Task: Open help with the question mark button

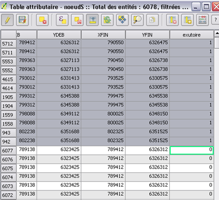Action: (x=215, y=20)
